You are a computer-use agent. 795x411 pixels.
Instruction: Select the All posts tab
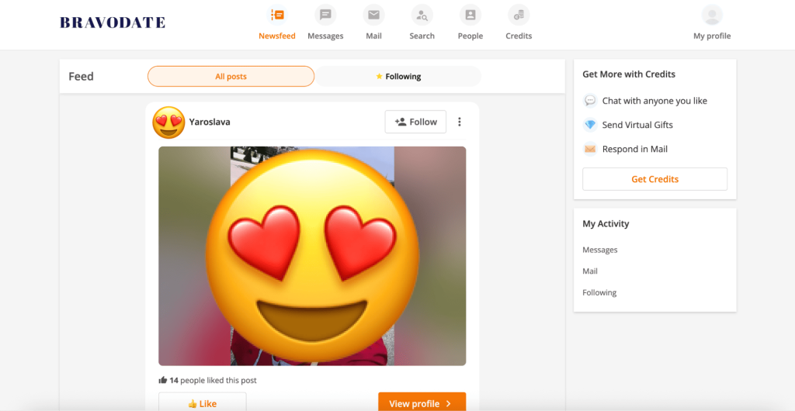coord(231,77)
